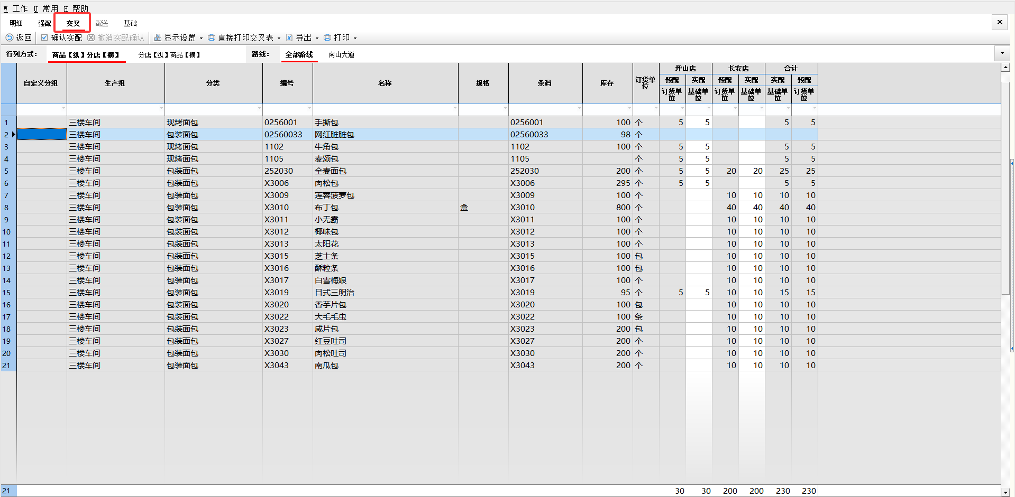This screenshot has height=497, width=1015.
Task: Click the 生产组 column header
Action: coord(115,83)
